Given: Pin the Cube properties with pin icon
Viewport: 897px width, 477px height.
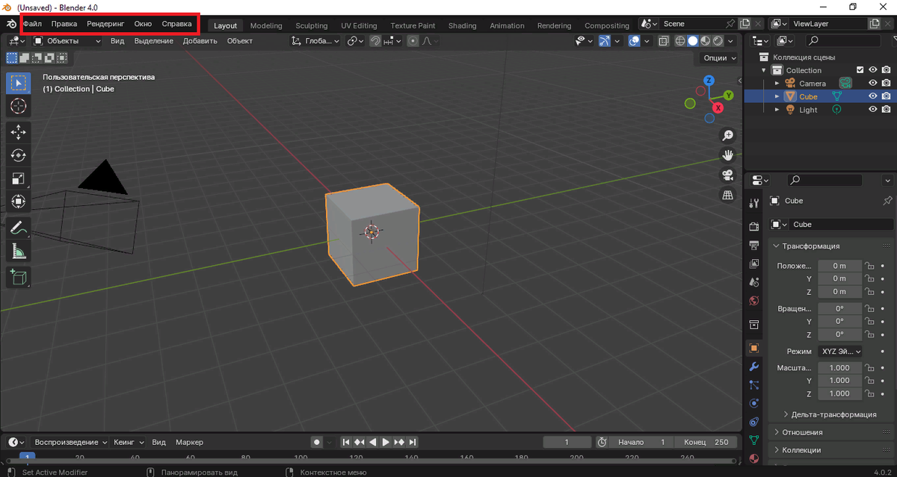Looking at the screenshot, I should (x=887, y=201).
